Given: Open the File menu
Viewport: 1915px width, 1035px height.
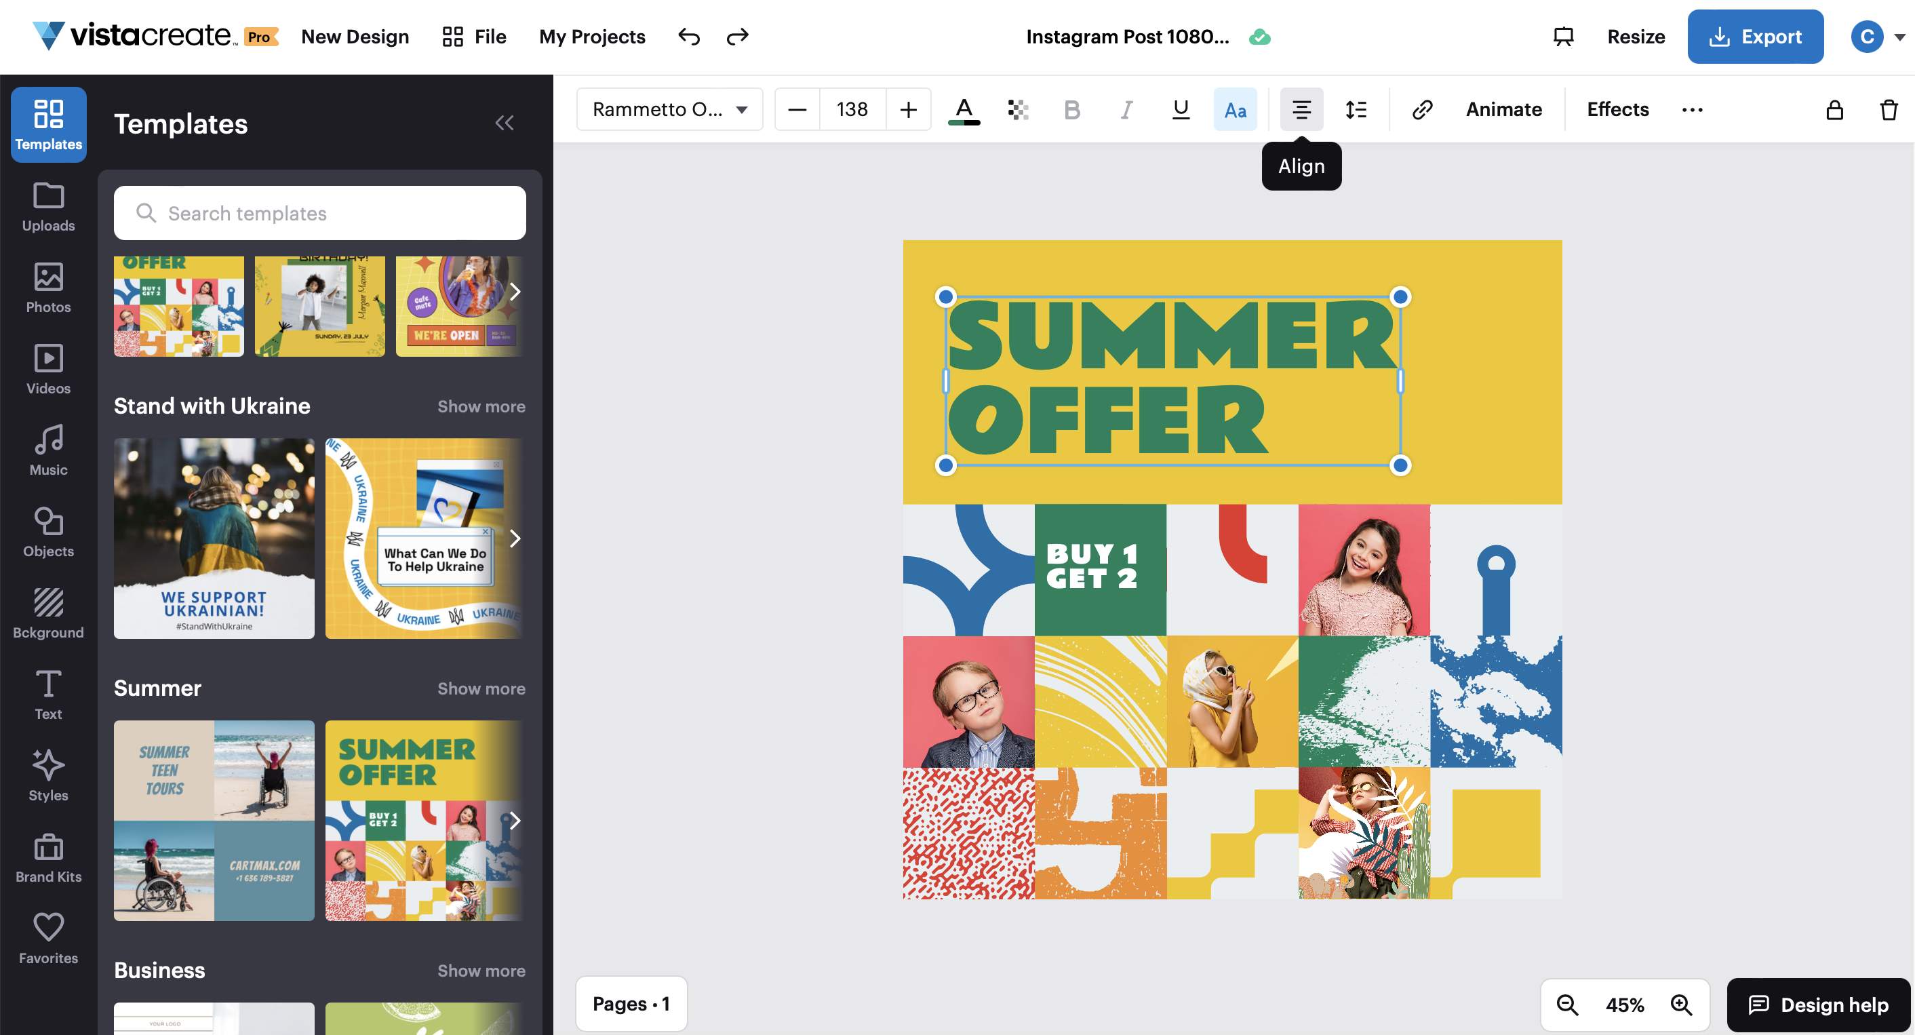Looking at the screenshot, I should pos(473,37).
